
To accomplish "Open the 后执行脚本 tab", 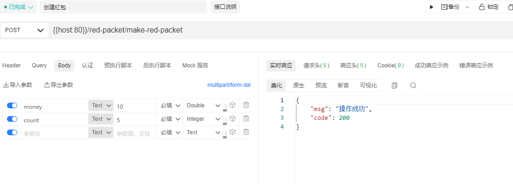I will coord(158,66).
